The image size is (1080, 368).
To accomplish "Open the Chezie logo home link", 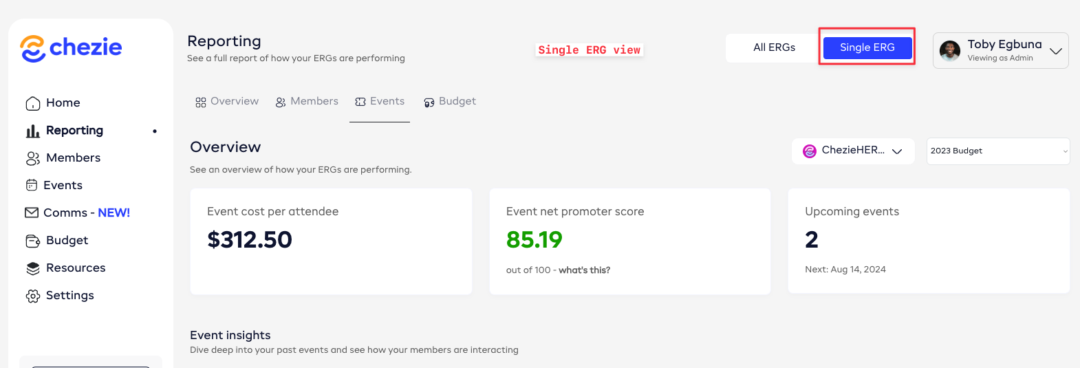I will (x=71, y=47).
